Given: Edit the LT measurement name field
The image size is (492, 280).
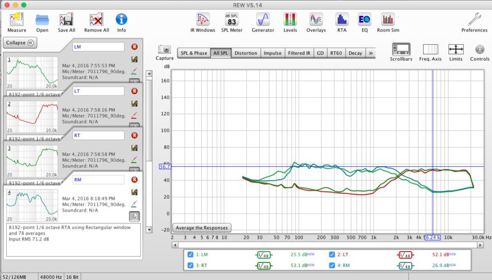Looking at the screenshot, I should [99, 91].
